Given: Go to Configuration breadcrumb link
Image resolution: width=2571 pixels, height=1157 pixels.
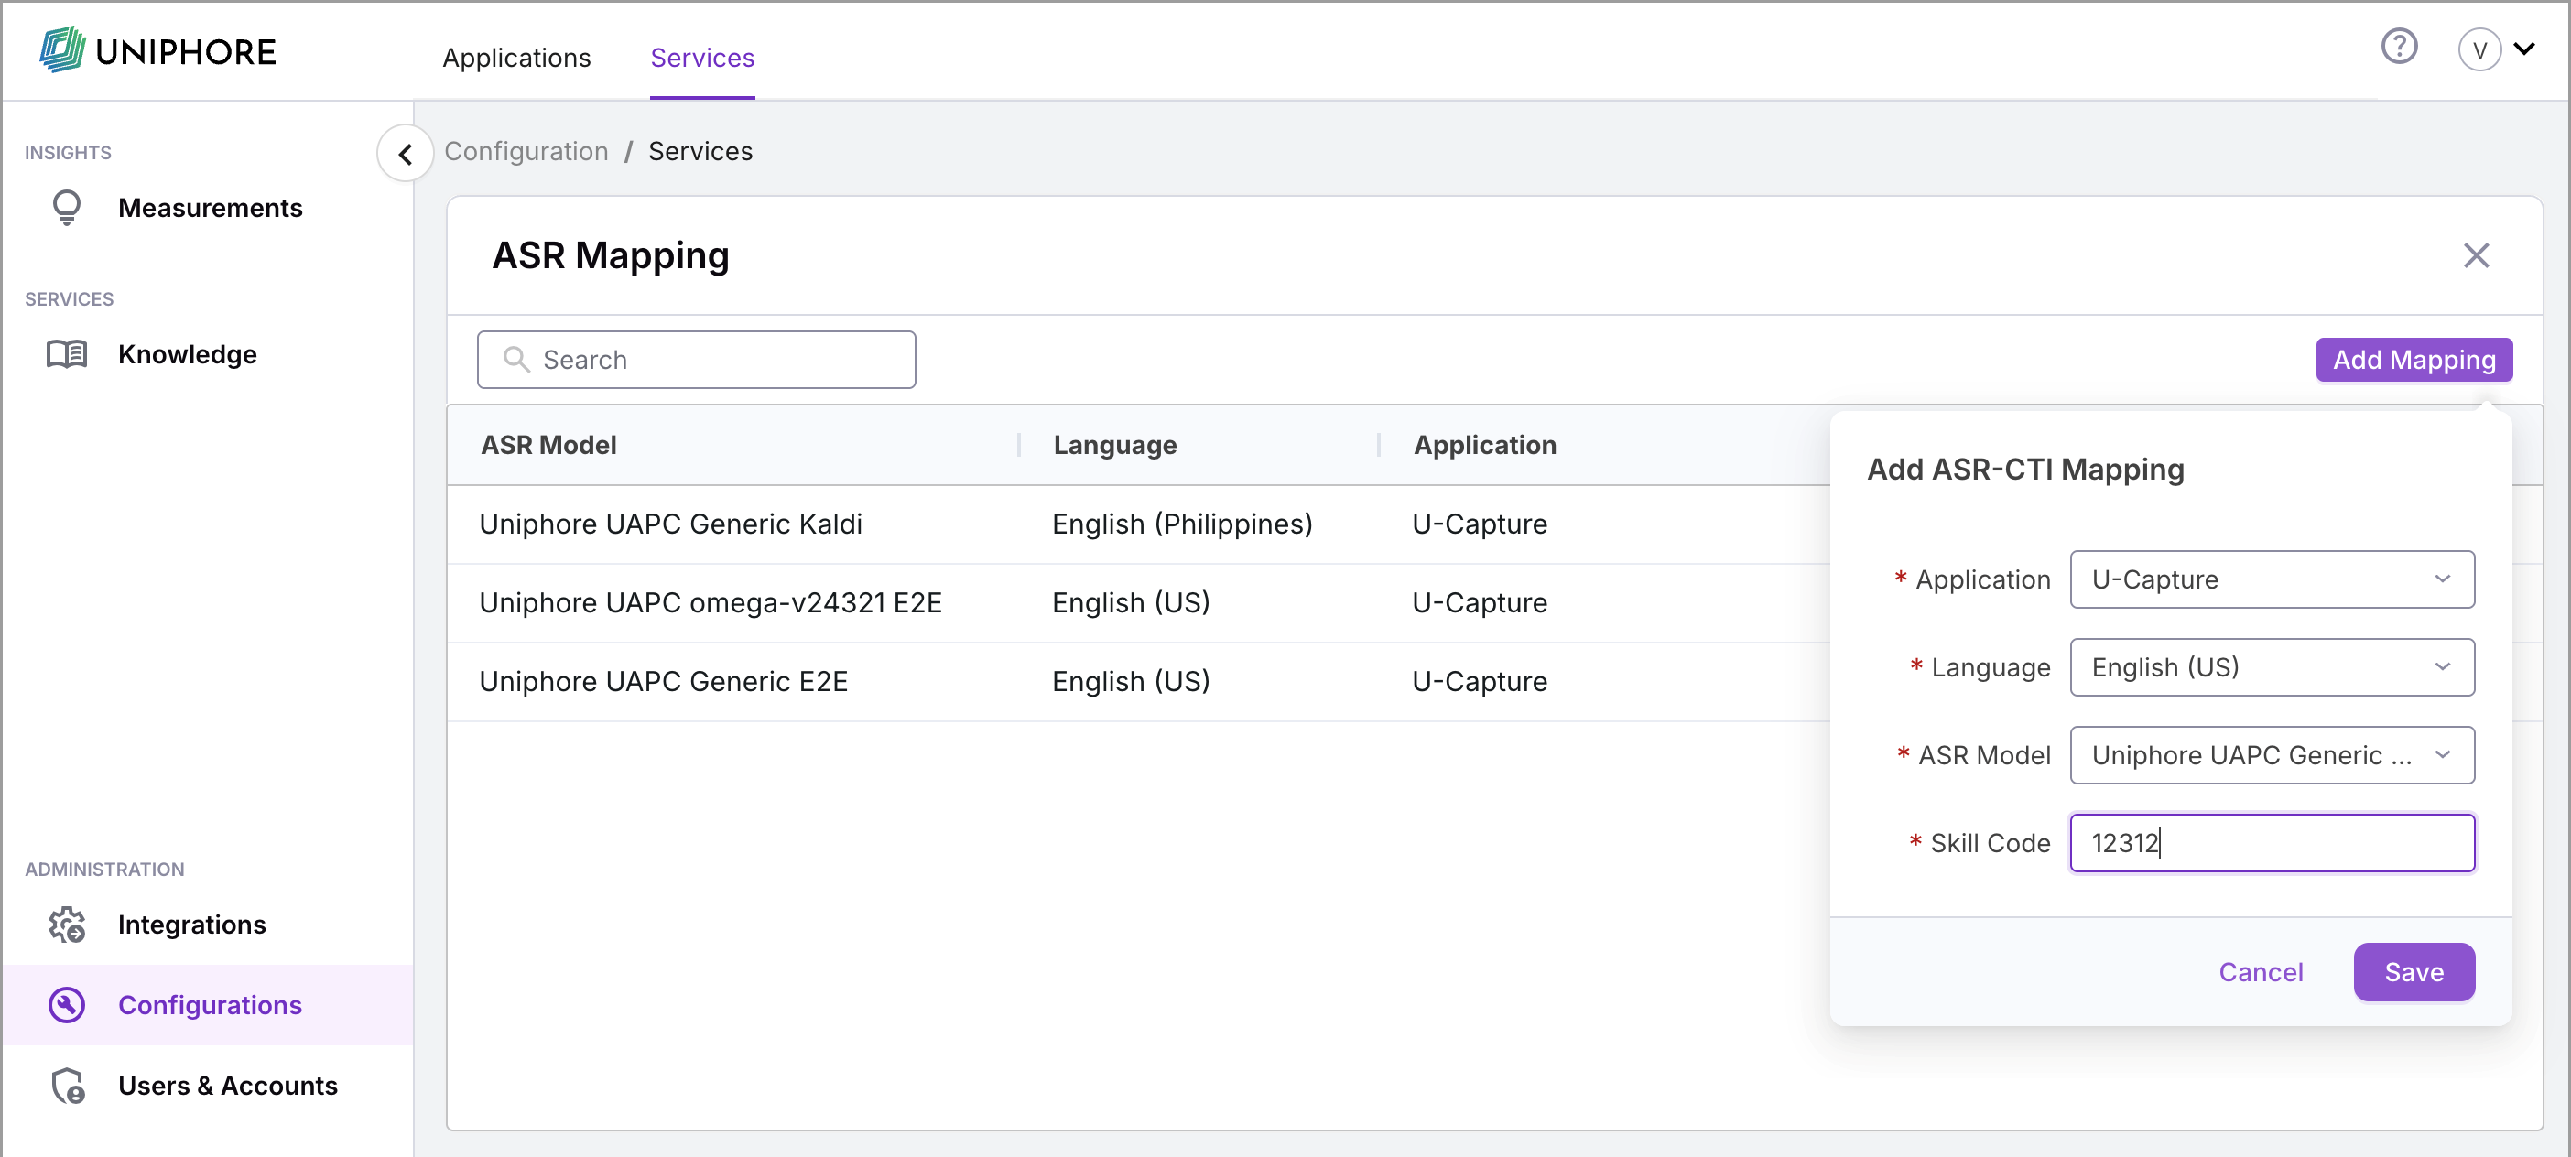Looking at the screenshot, I should 526,152.
